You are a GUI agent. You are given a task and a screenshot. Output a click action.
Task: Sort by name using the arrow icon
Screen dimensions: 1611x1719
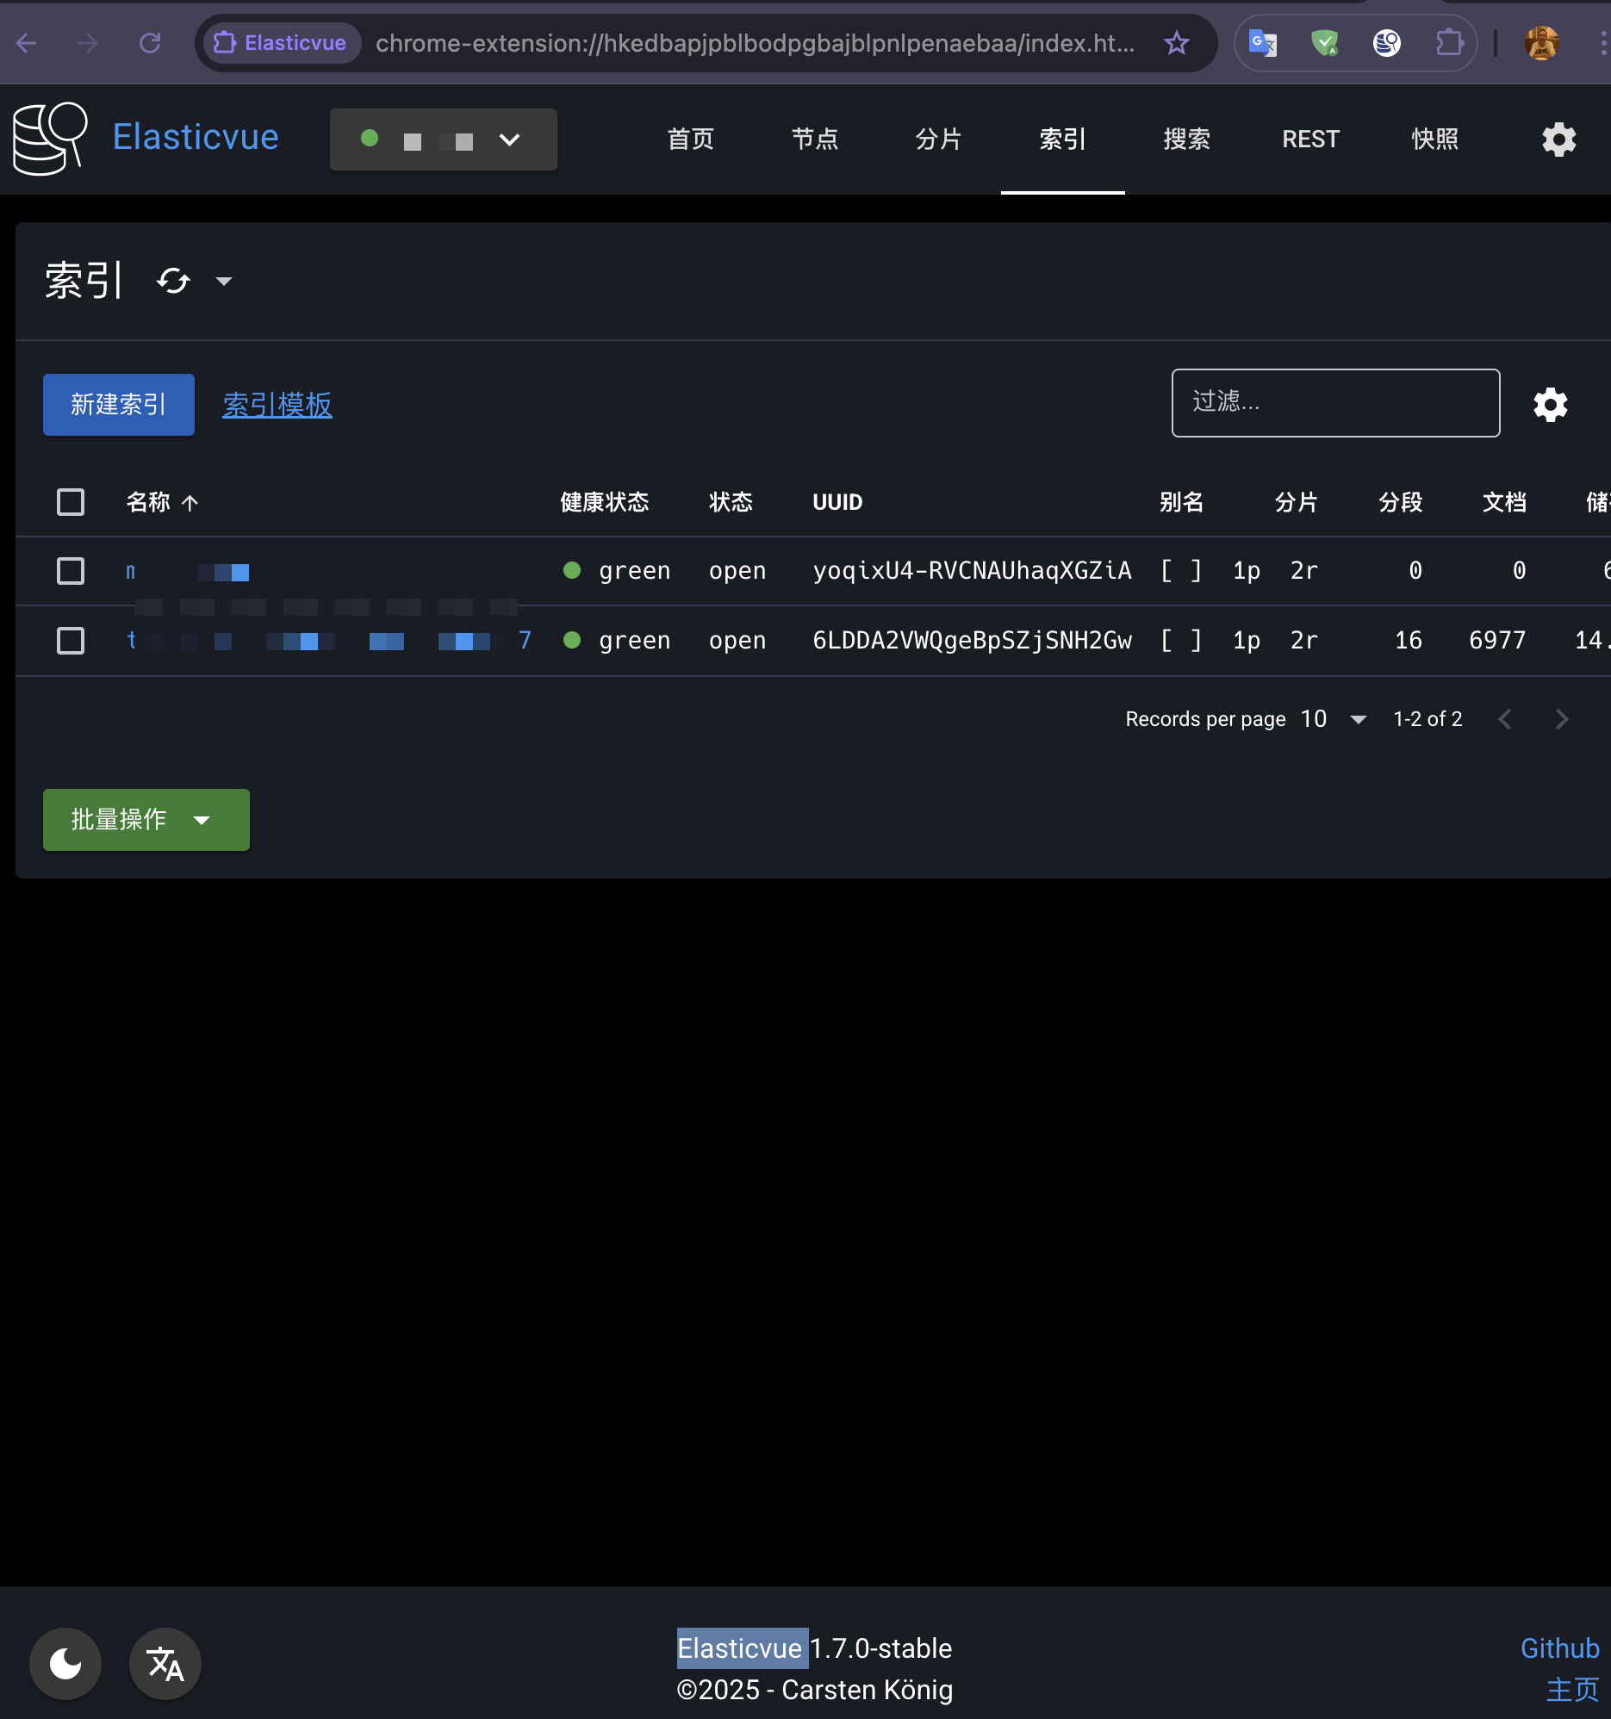coord(190,502)
